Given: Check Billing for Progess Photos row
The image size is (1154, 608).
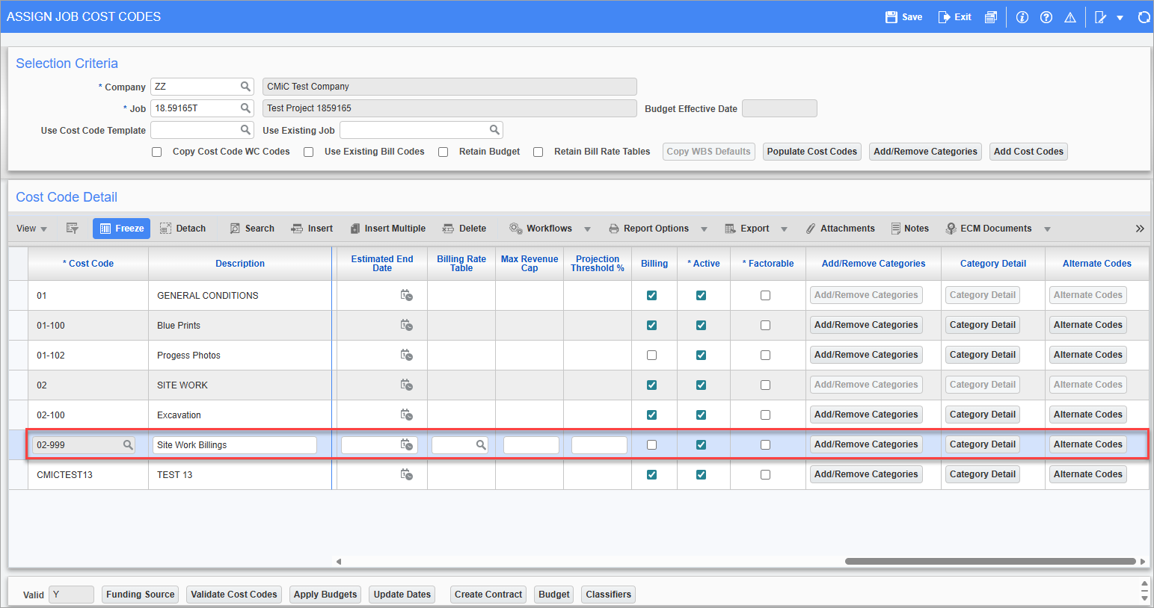Looking at the screenshot, I should pos(651,355).
